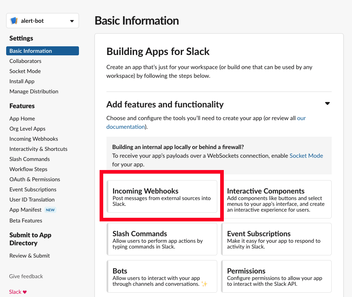
Task: Open Review & Submit page
Action: pyautogui.click(x=30, y=255)
